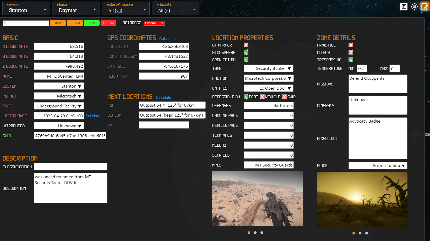Focus the POI field Outpost 54 @ 125°
430x241 pixels.
(x=172, y=105)
